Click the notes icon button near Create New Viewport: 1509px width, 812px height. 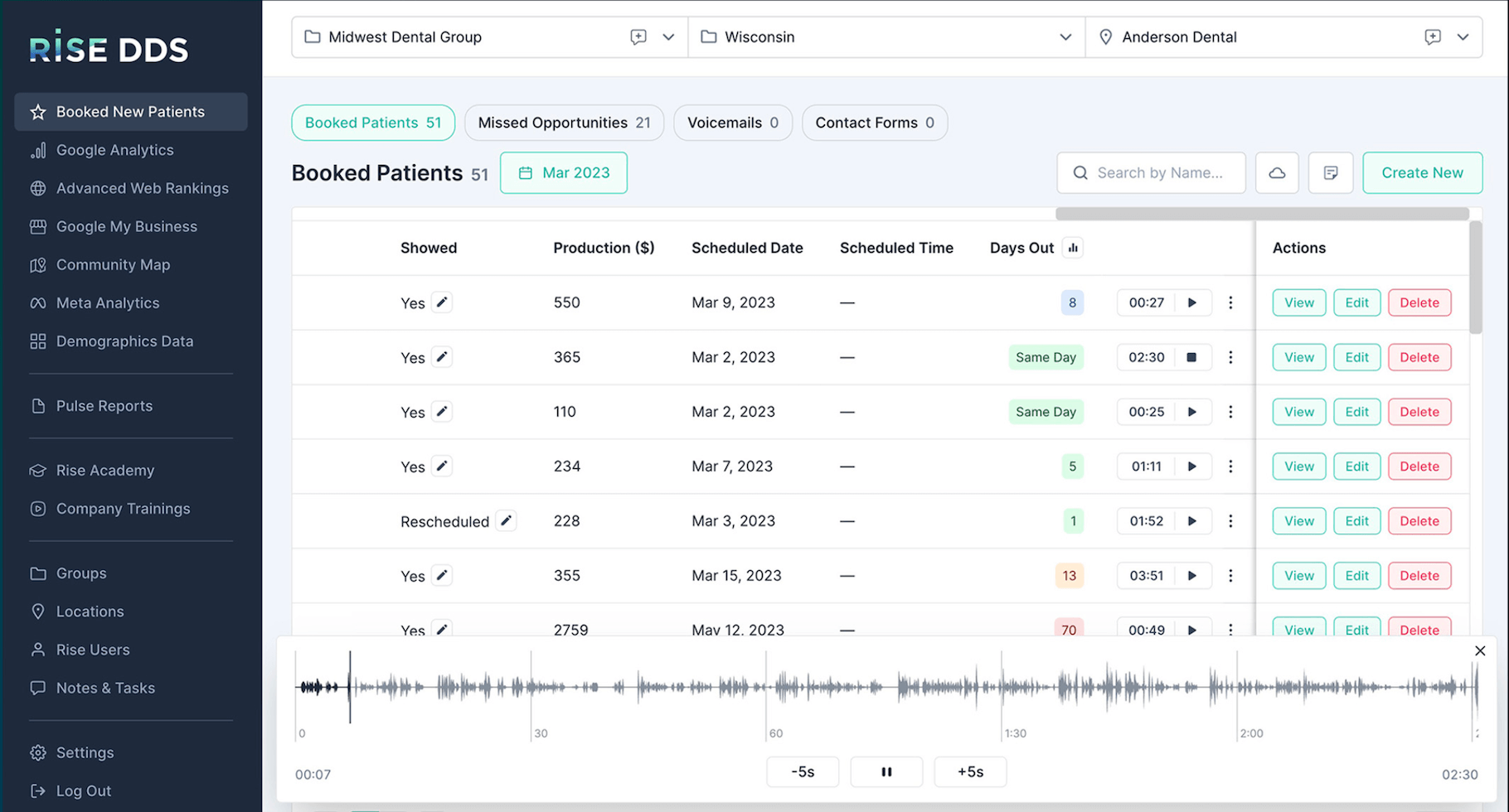(1331, 173)
